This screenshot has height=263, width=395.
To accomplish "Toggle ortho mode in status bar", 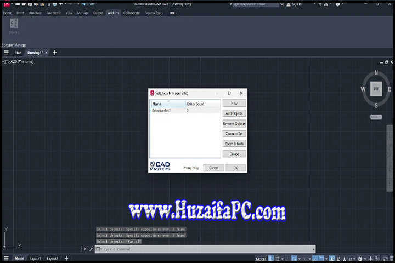I will (286, 259).
